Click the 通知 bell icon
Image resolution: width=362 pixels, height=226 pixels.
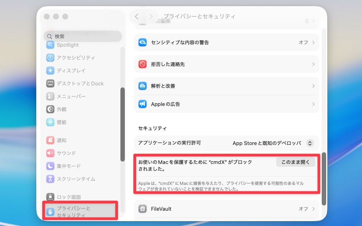click(50, 140)
